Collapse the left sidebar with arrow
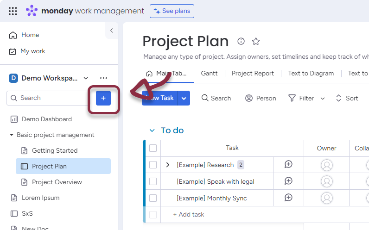 coord(111,31)
